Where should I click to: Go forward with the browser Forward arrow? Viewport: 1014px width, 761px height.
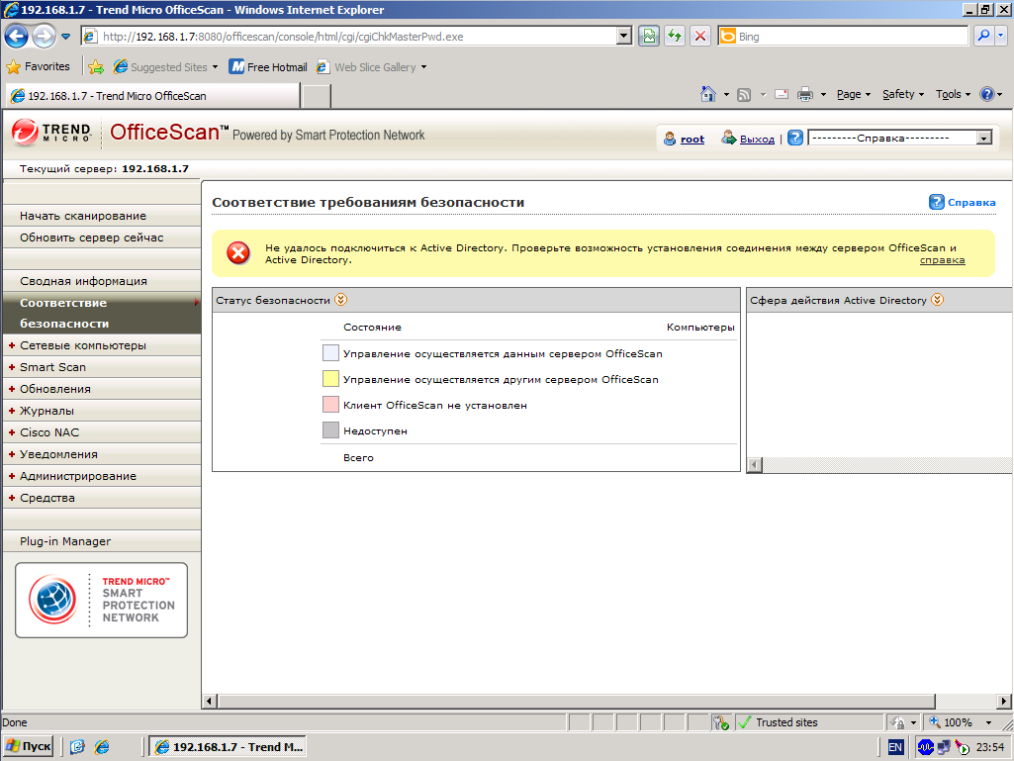[x=44, y=37]
